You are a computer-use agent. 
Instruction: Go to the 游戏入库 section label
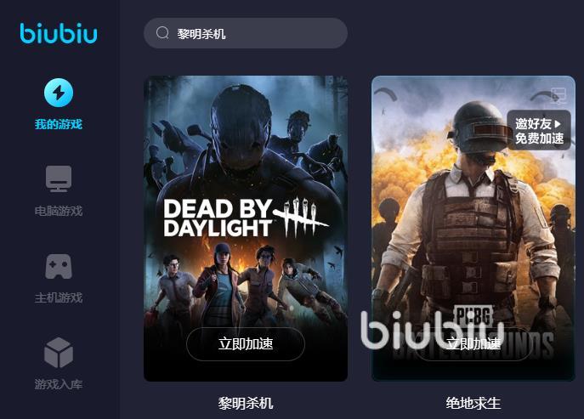pyautogui.click(x=59, y=384)
